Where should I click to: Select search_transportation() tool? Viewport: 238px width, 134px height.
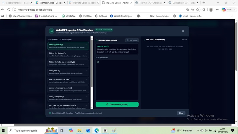click(68, 80)
